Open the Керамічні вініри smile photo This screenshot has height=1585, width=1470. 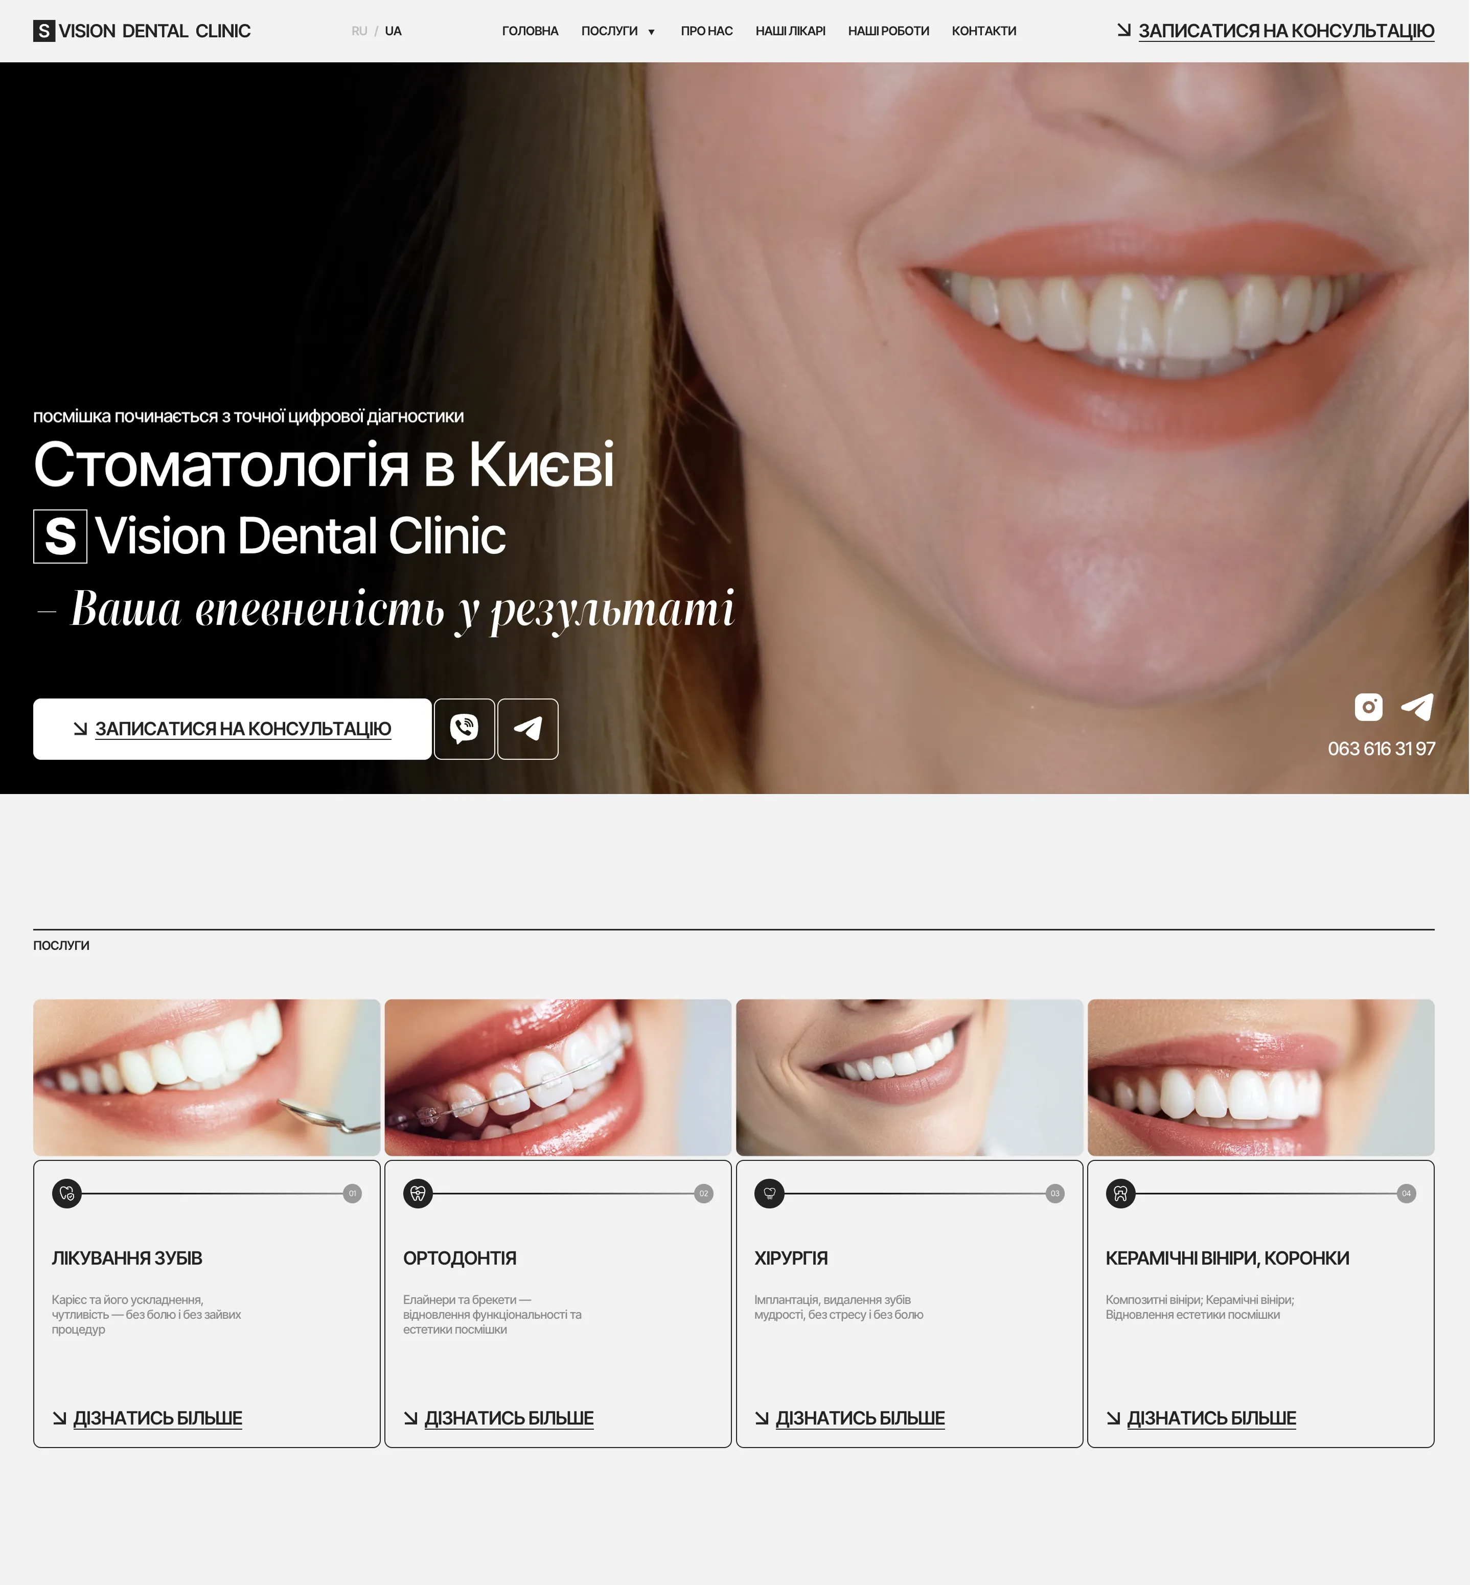[x=1261, y=1078]
